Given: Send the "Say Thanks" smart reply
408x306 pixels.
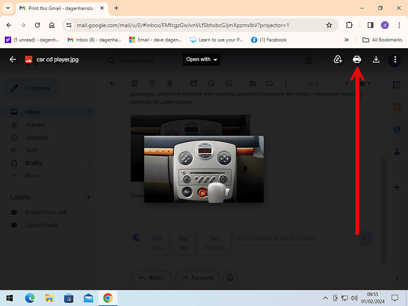Looking at the screenshot, I should click(x=214, y=243).
